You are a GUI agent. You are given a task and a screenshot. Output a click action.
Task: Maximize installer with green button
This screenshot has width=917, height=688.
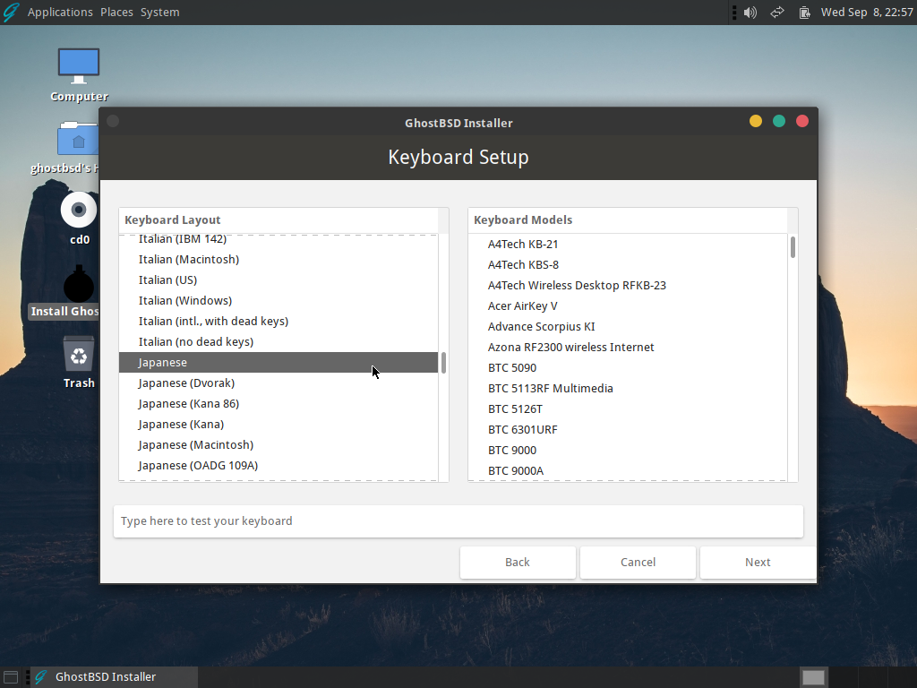click(779, 121)
